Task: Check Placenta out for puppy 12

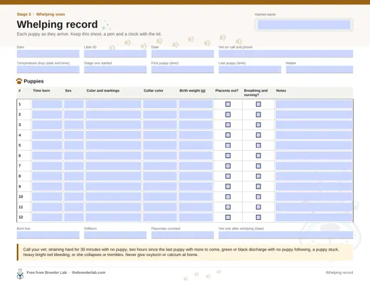Action: pyautogui.click(x=228, y=217)
